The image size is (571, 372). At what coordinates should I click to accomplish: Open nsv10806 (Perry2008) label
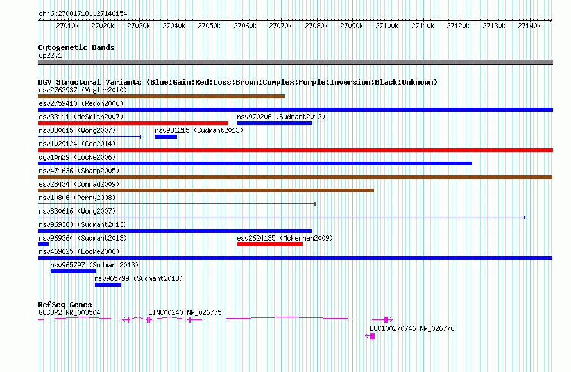[x=77, y=198]
